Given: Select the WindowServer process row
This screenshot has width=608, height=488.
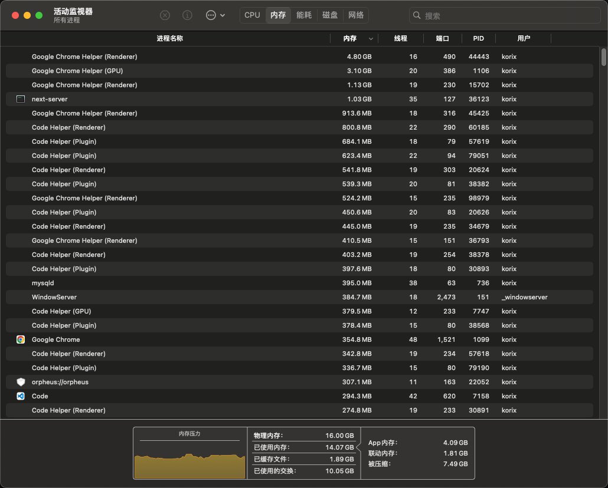Looking at the screenshot, I should click(x=299, y=297).
